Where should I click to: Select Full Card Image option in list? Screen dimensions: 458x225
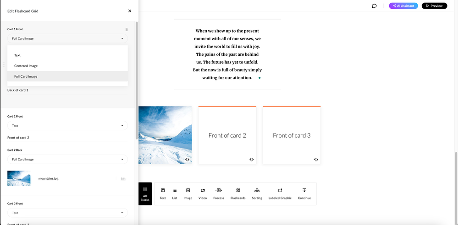tap(67, 76)
